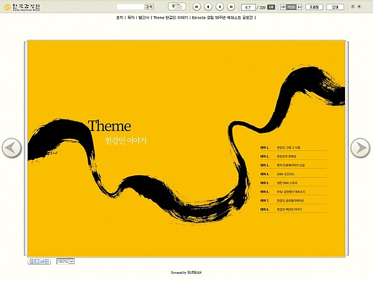373x282 pixels.
Task: Click the 검색 search button
Action: [149, 7]
